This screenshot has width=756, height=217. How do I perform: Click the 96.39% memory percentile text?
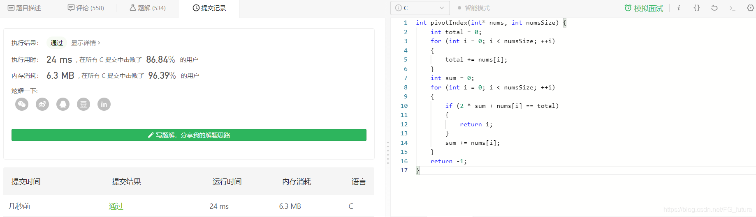pos(162,75)
